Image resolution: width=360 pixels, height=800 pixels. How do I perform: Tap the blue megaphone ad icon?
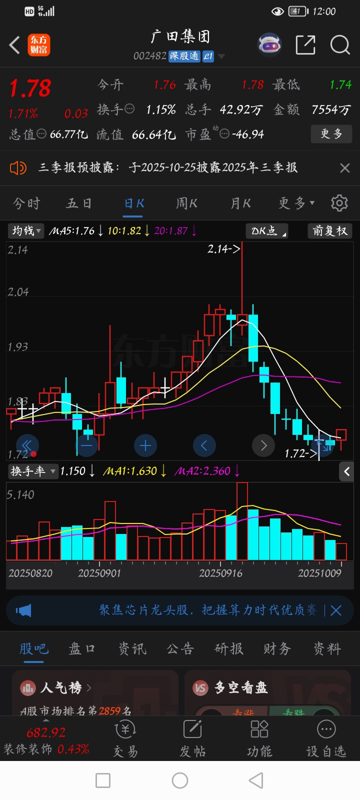(x=23, y=610)
